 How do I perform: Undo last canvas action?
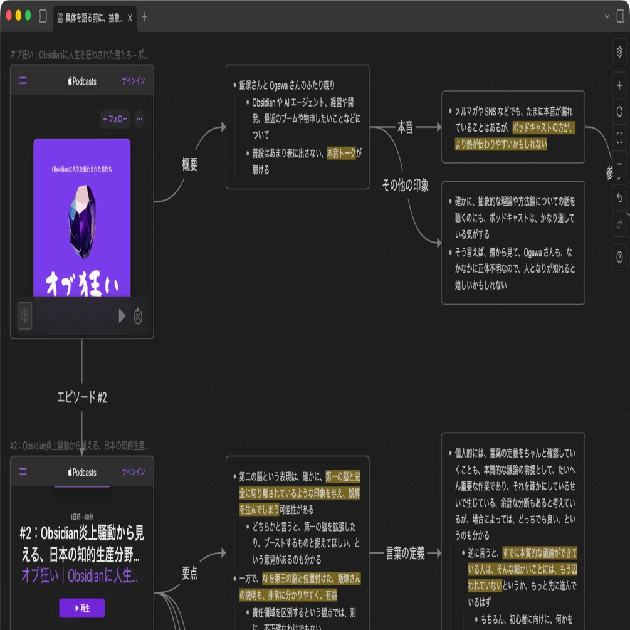[619, 197]
